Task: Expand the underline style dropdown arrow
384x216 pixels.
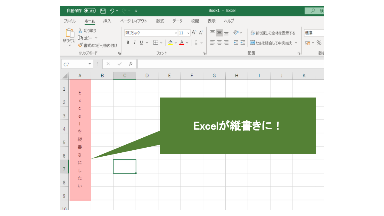Action: click(147, 43)
